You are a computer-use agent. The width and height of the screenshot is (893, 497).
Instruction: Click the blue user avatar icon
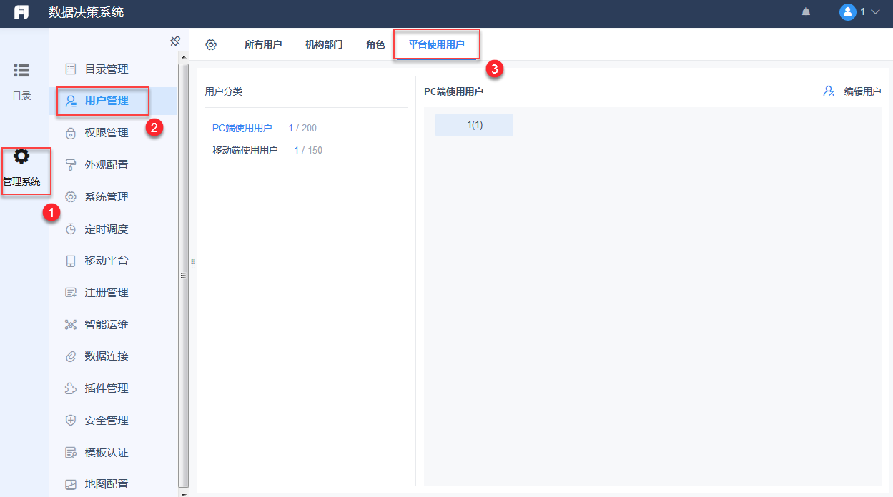tap(848, 11)
